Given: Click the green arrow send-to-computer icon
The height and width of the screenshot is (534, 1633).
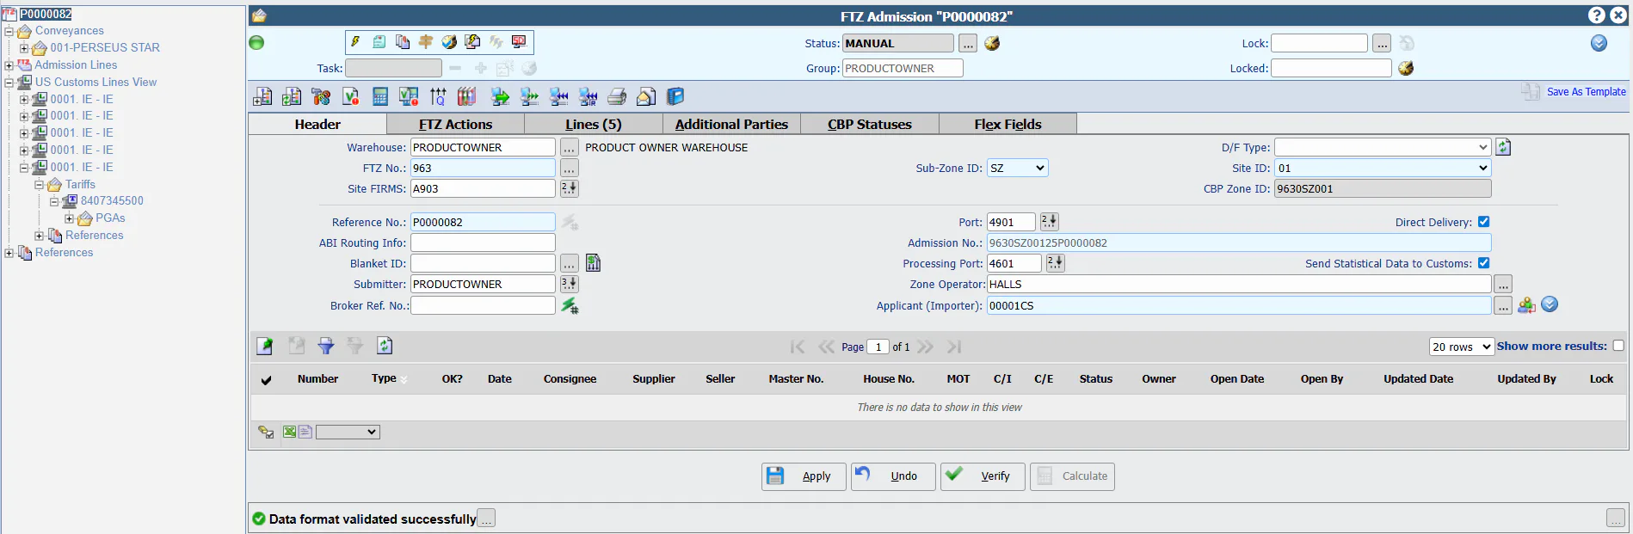Looking at the screenshot, I should pos(500,96).
